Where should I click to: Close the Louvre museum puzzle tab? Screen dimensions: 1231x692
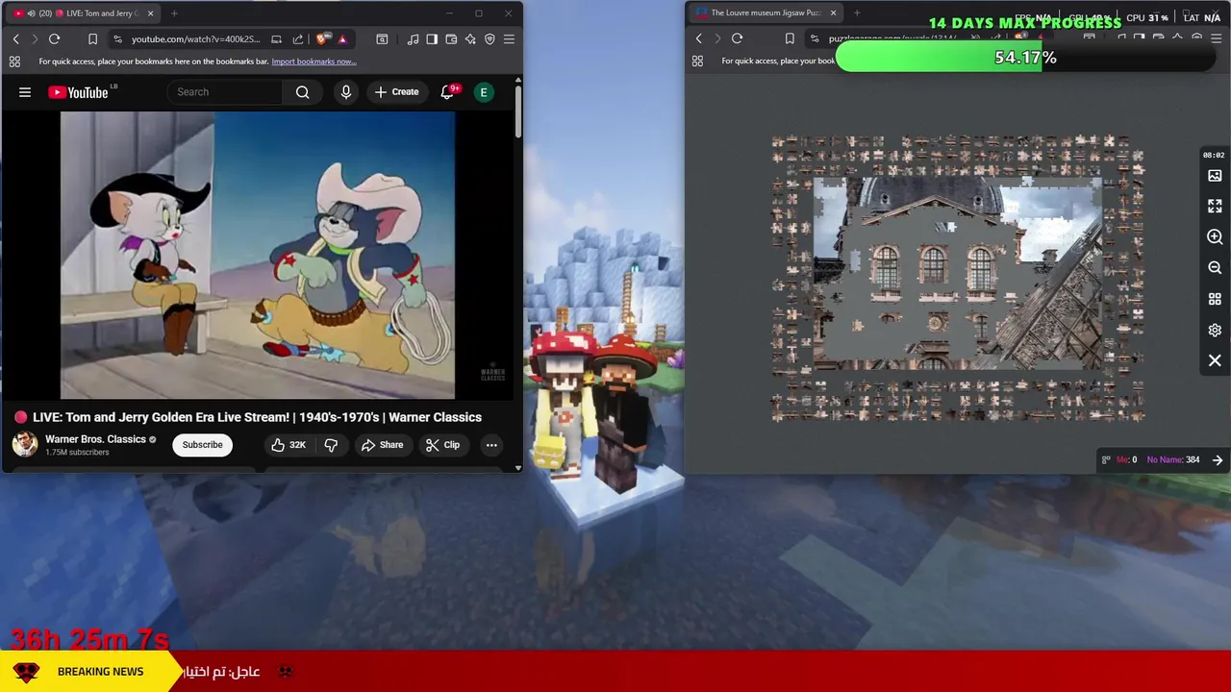pyautogui.click(x=833, y=13)
